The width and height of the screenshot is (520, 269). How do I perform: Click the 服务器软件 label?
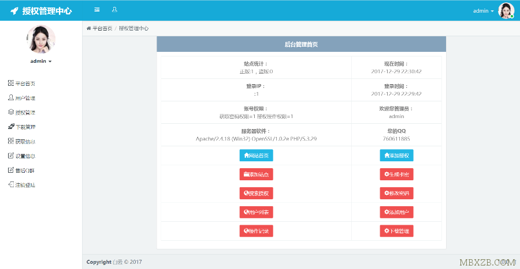[256, 131]
